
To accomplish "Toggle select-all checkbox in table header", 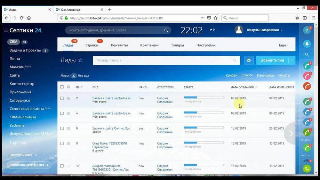I will (62, 87).
